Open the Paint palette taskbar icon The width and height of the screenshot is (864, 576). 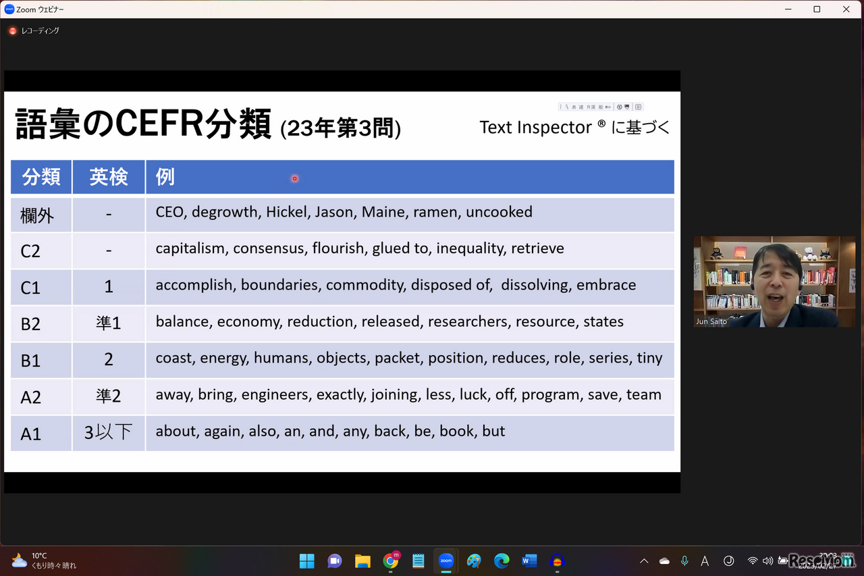[474, 561]
